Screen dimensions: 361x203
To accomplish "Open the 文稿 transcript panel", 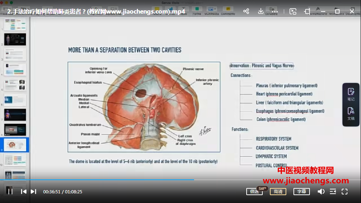I will 351,114.
